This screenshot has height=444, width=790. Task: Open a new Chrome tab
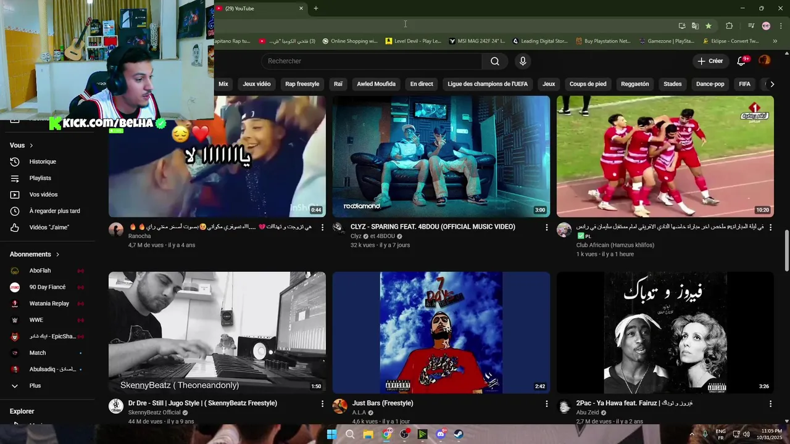316,8
